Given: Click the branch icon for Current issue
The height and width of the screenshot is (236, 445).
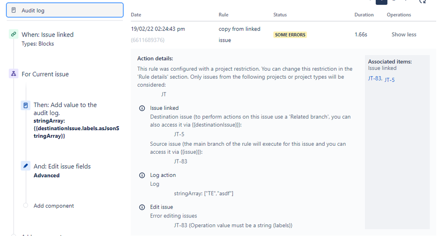Looking at the screenshot, I should tap(13, 74).
